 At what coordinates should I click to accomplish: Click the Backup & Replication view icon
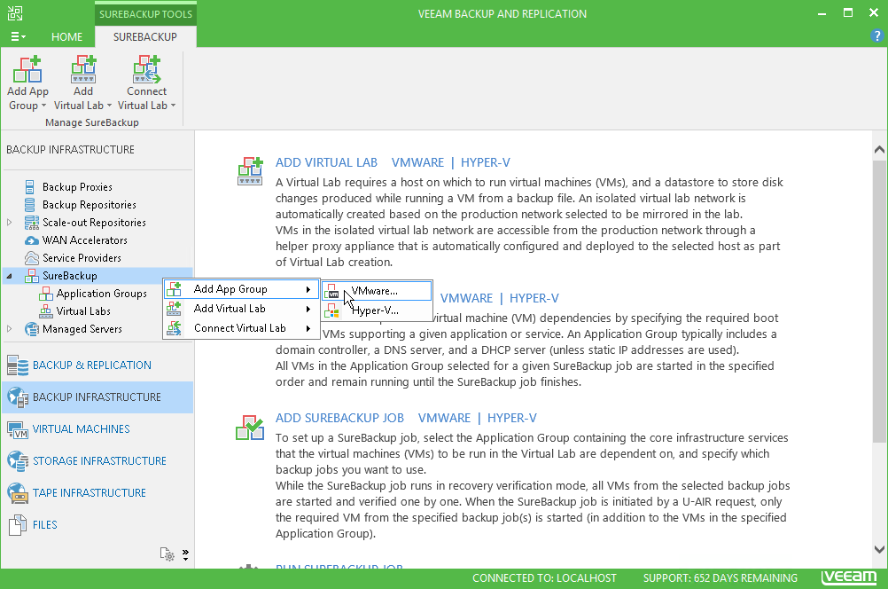pyautogui.click(x=18, y=365)
